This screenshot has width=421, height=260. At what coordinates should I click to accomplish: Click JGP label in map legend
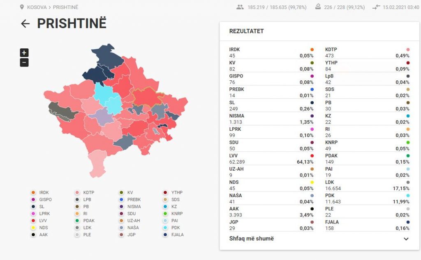[131, 235]
